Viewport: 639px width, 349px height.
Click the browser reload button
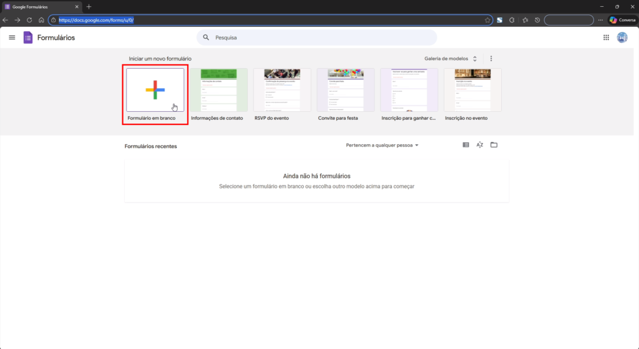pos(29,20)
